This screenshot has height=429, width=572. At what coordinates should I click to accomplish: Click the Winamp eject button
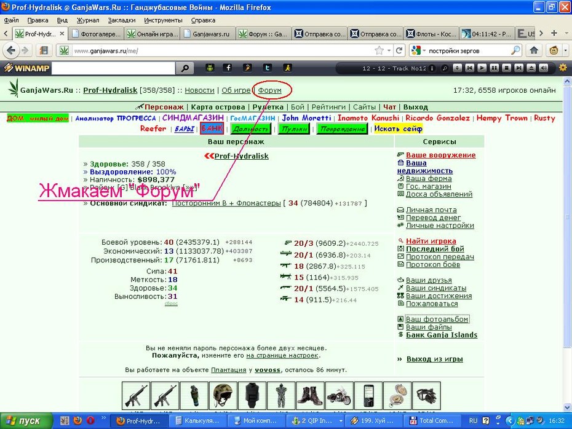[531, 68]
